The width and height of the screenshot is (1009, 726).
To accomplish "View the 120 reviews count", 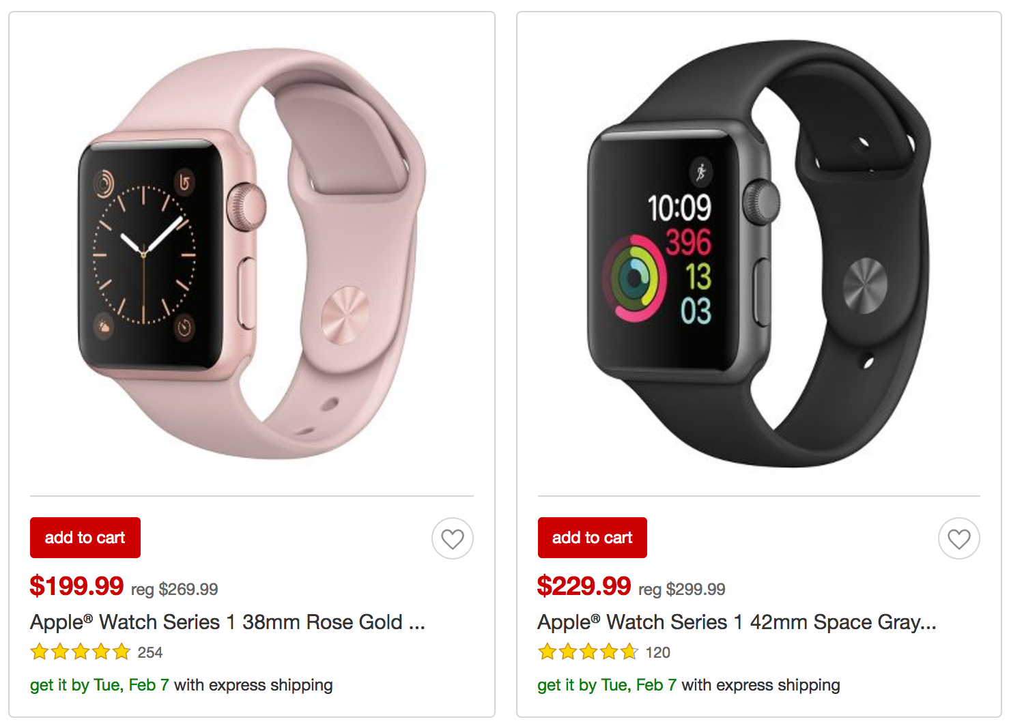I will click(658, 653).
